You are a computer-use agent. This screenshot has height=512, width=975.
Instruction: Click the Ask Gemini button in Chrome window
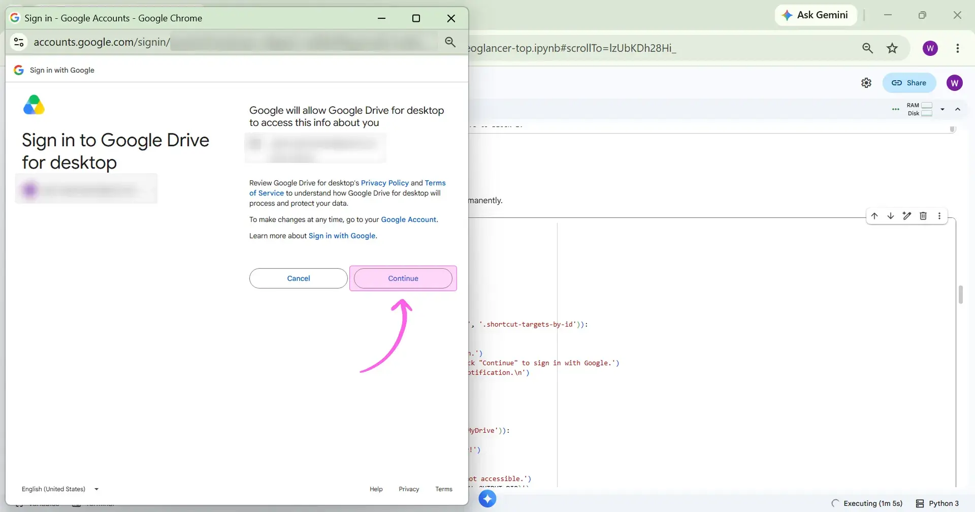point(816,15)
